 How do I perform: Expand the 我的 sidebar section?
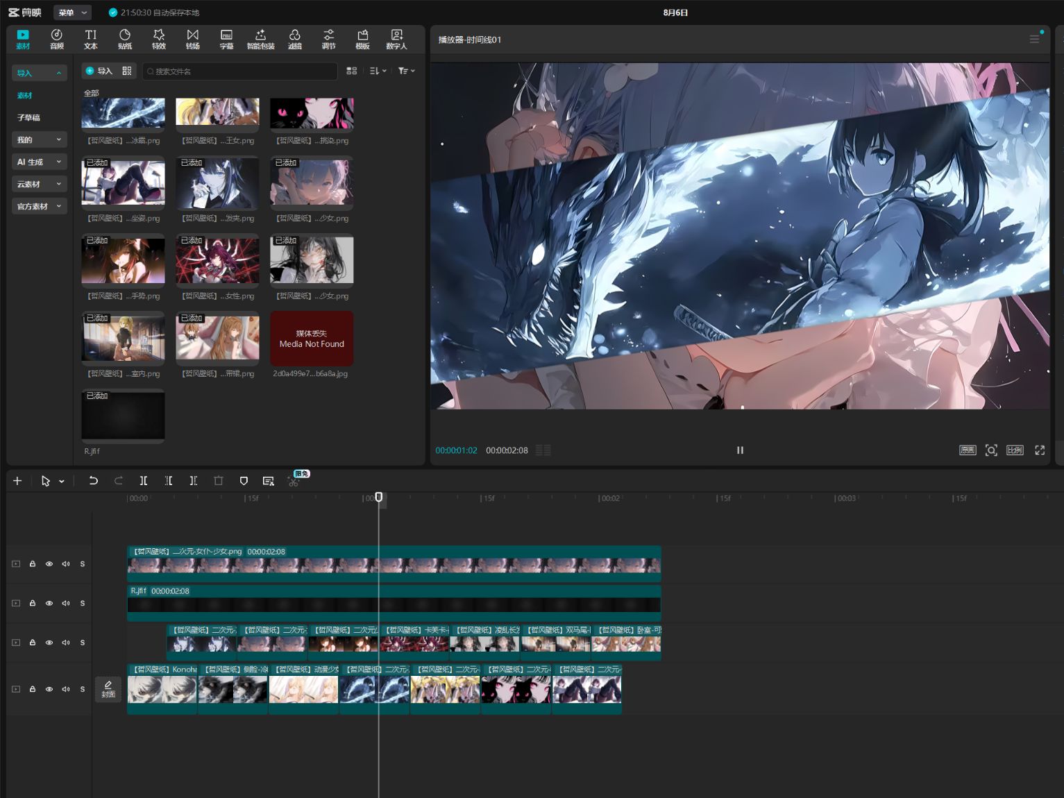[x=40, y=139]
